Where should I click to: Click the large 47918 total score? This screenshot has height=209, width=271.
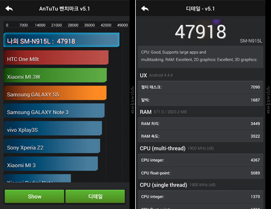click(x=201, y=32)
